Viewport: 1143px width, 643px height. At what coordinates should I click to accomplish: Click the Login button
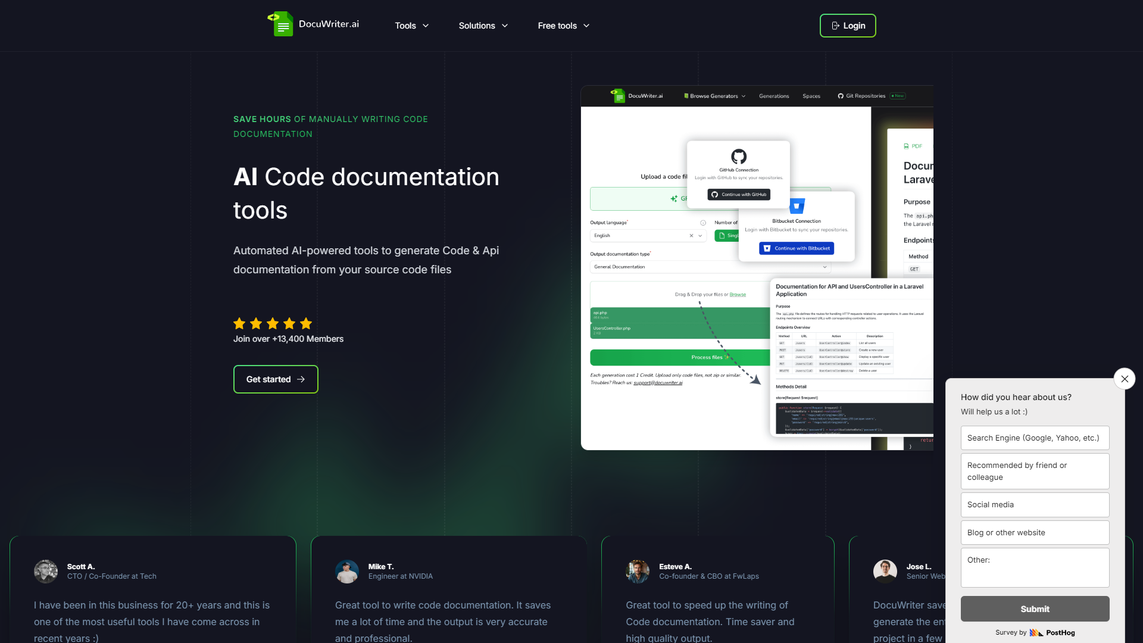tap(847, 25)
